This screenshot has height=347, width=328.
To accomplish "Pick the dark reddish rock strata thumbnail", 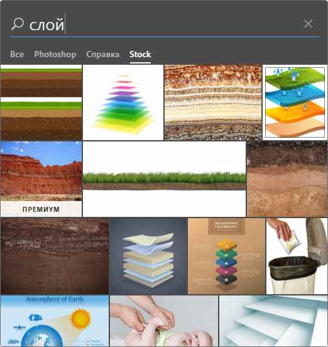I will tap(55, 256).
